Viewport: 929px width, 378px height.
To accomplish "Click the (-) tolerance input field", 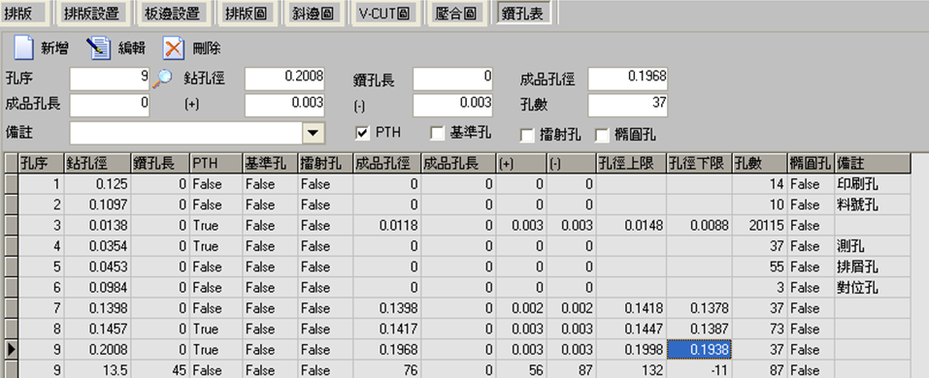I will point(452,106).
